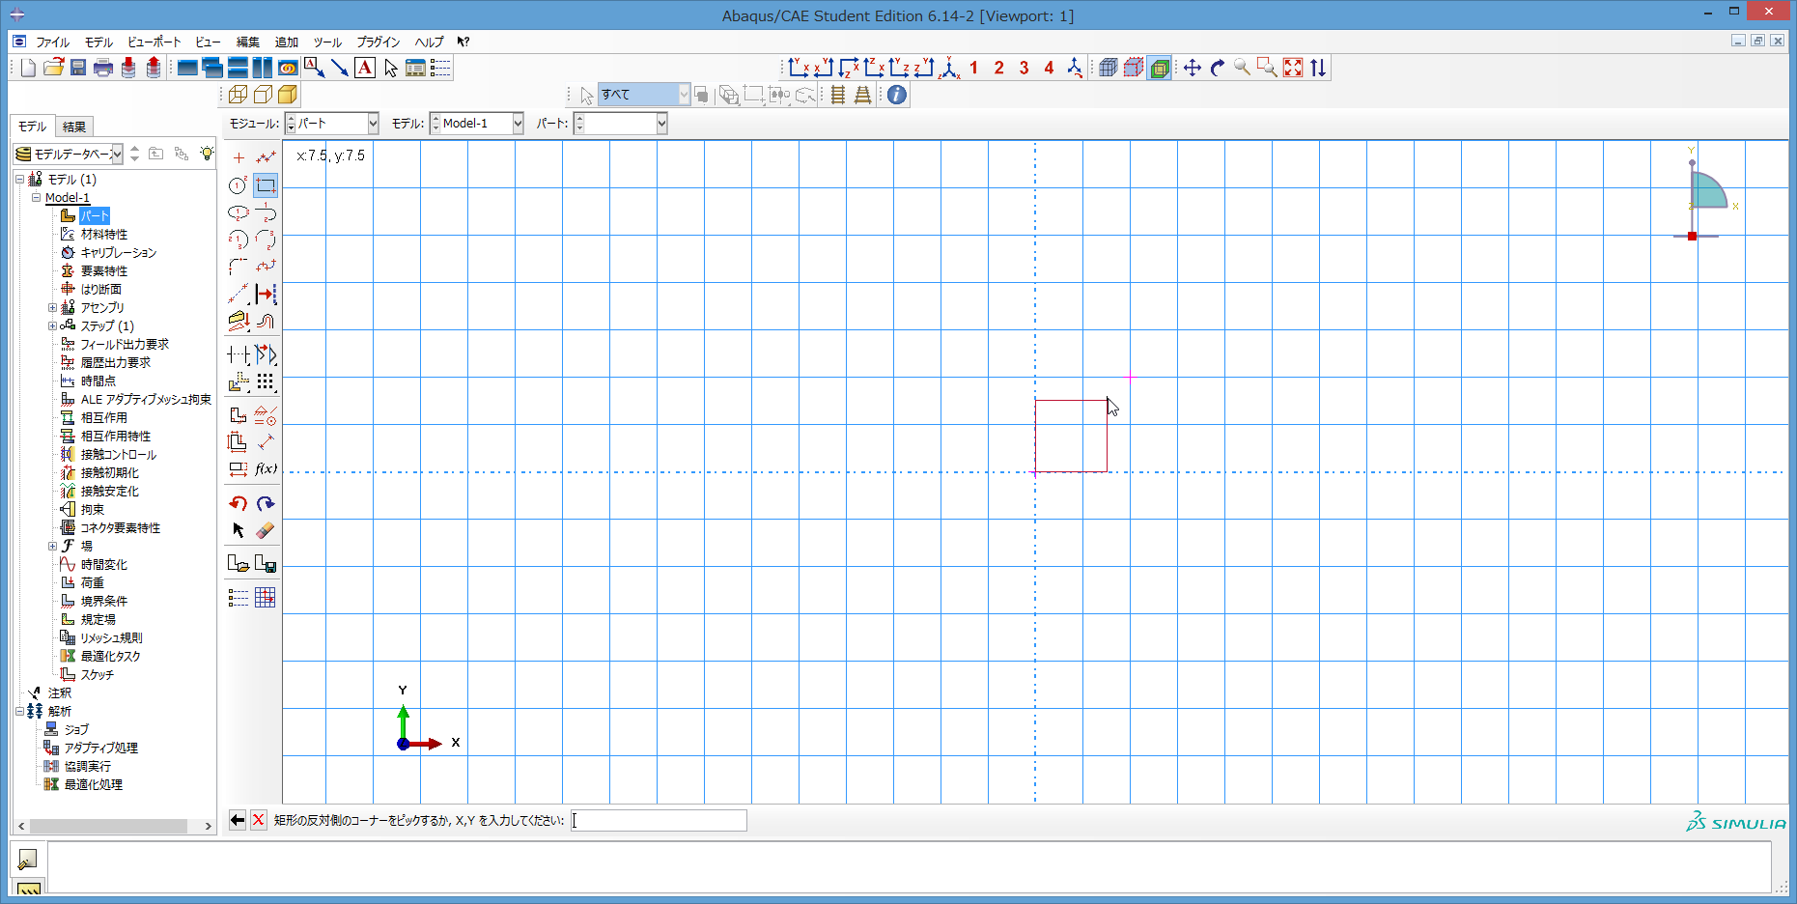Select the spline sketch tool
Screen dimensions: 1797x904
point(266,267)
